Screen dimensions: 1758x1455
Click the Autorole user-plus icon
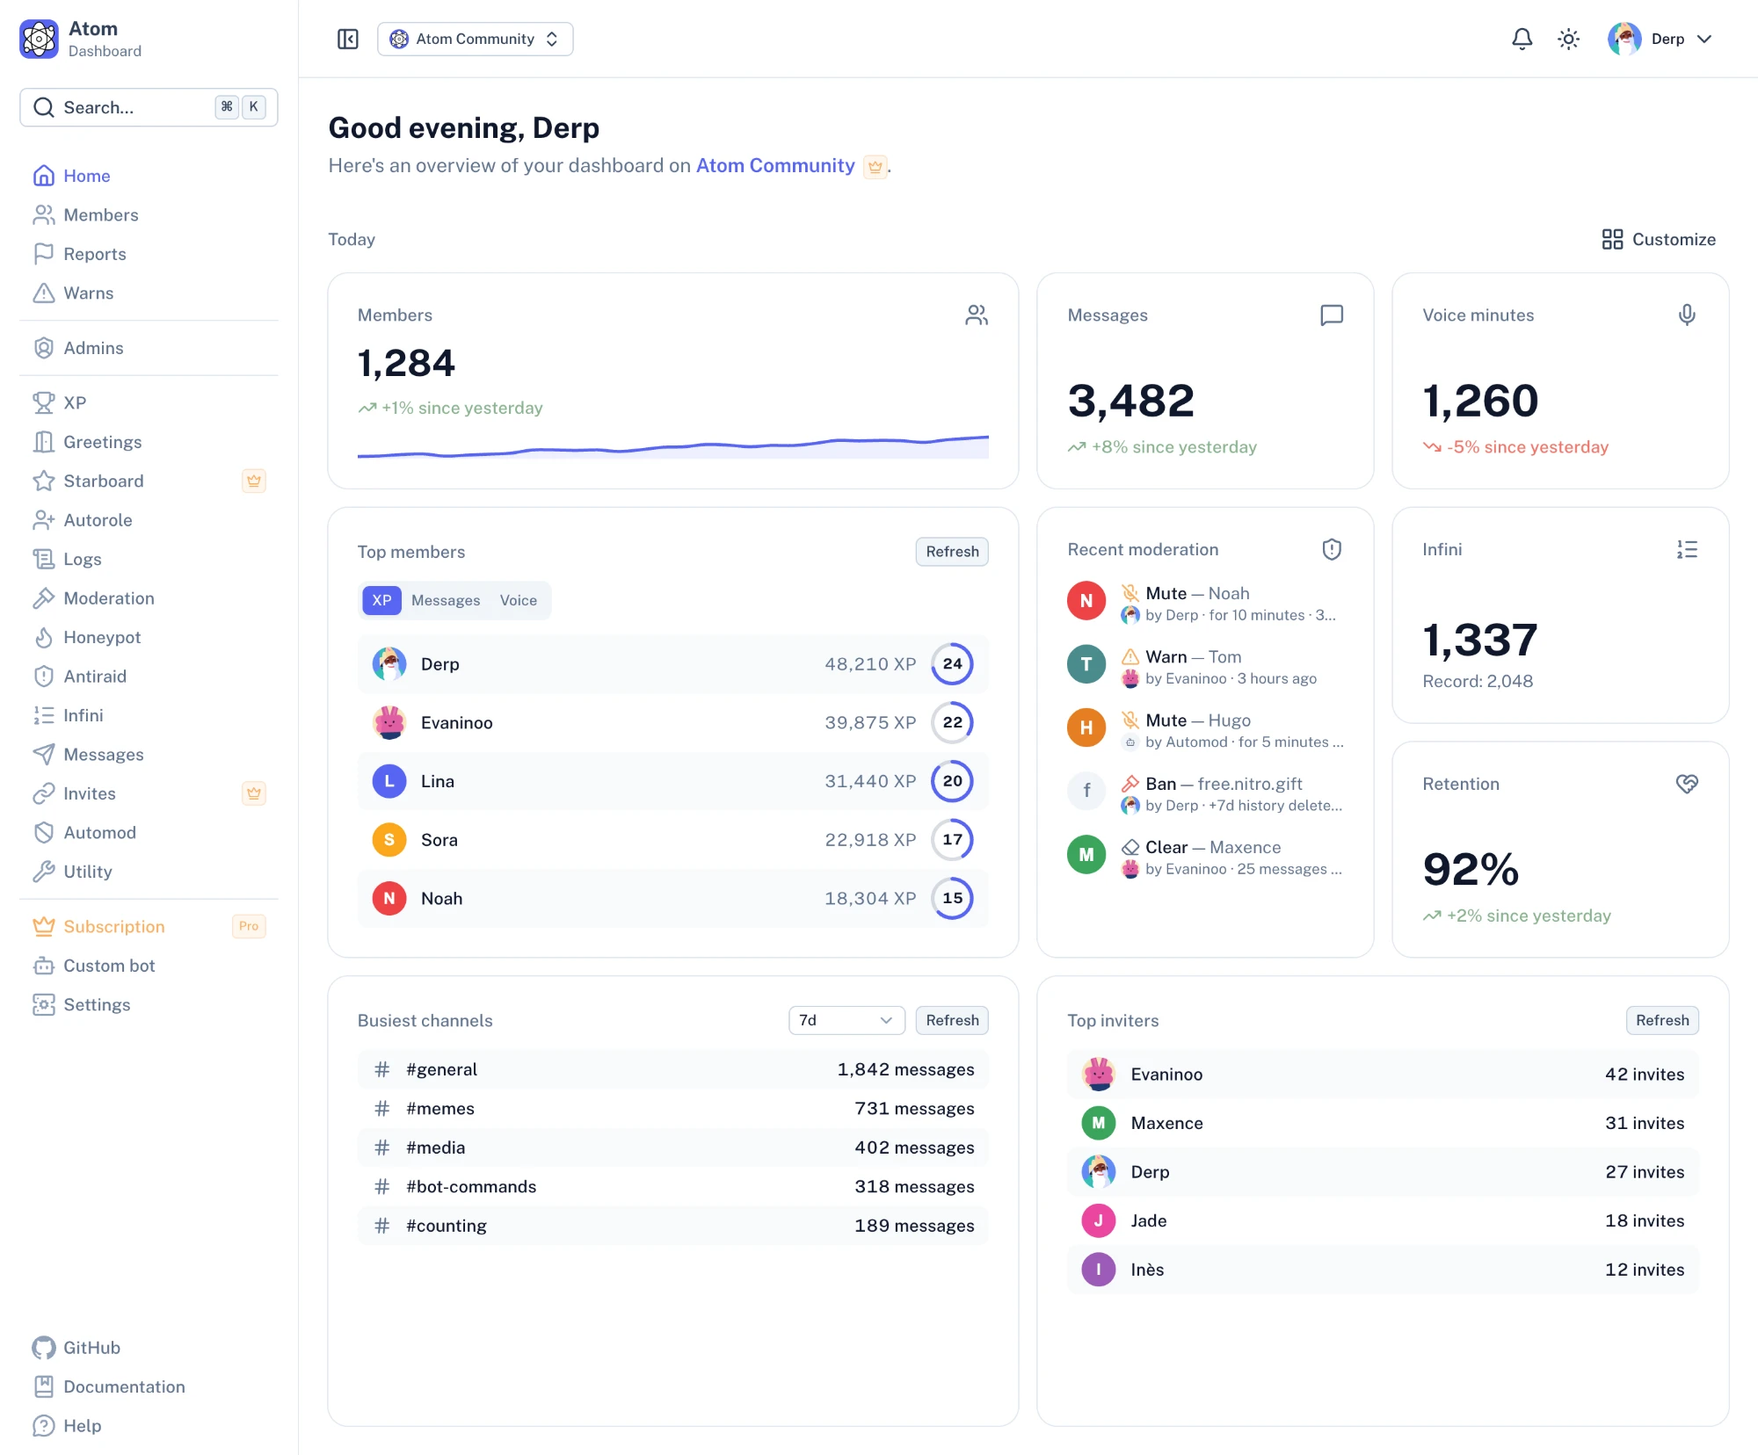44,520
